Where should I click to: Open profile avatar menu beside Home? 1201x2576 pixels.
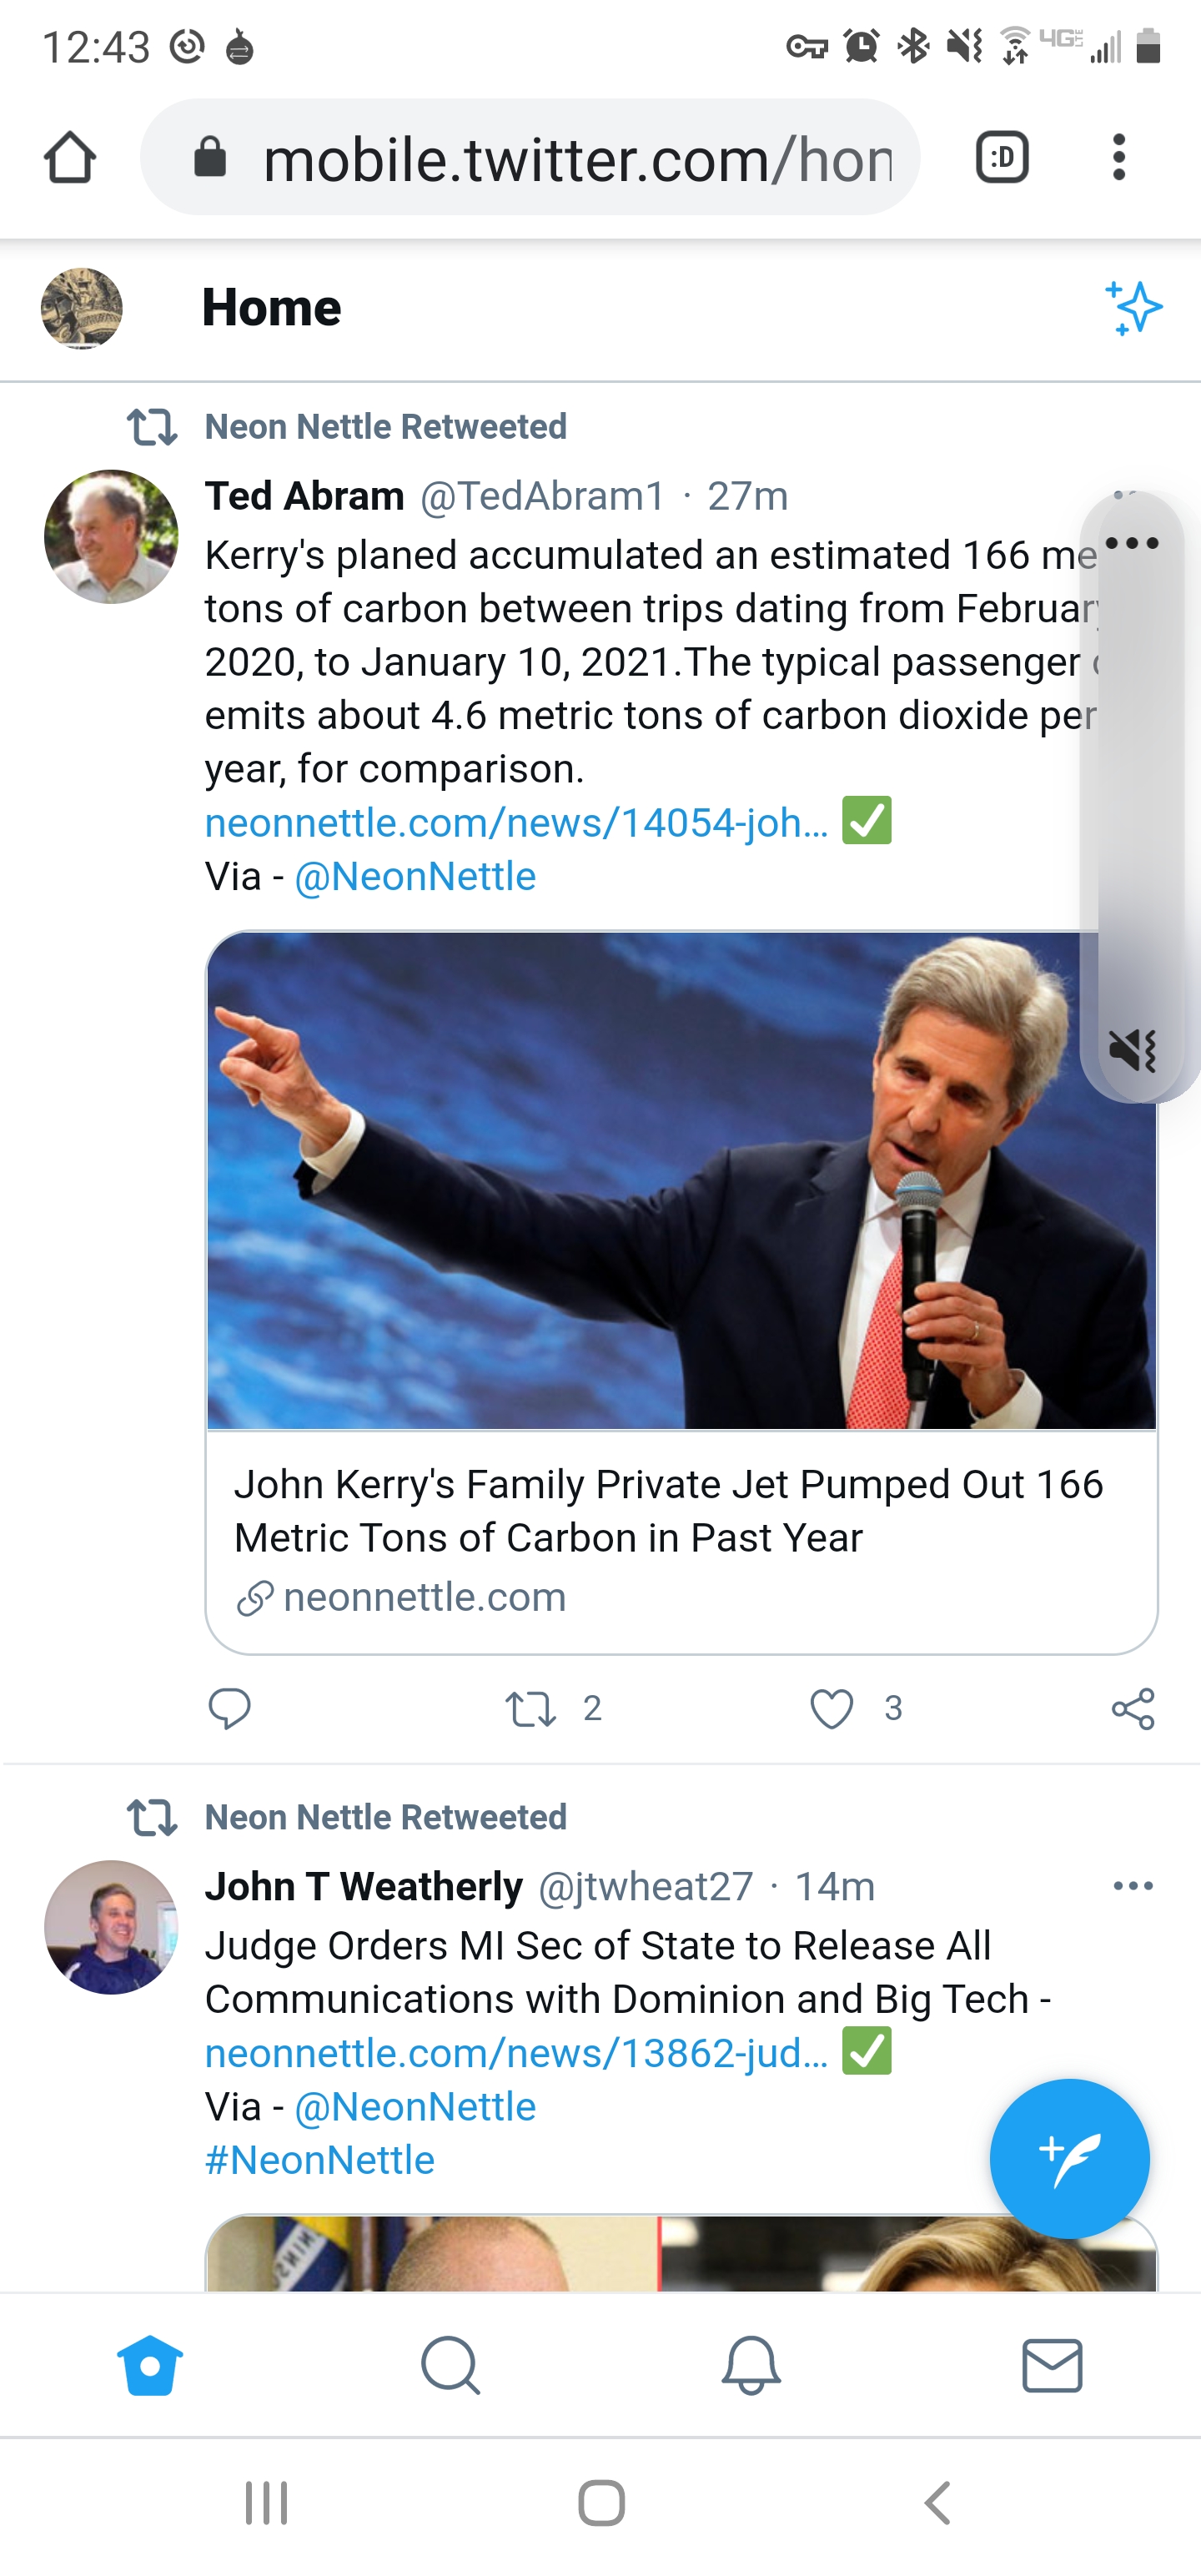82,308
